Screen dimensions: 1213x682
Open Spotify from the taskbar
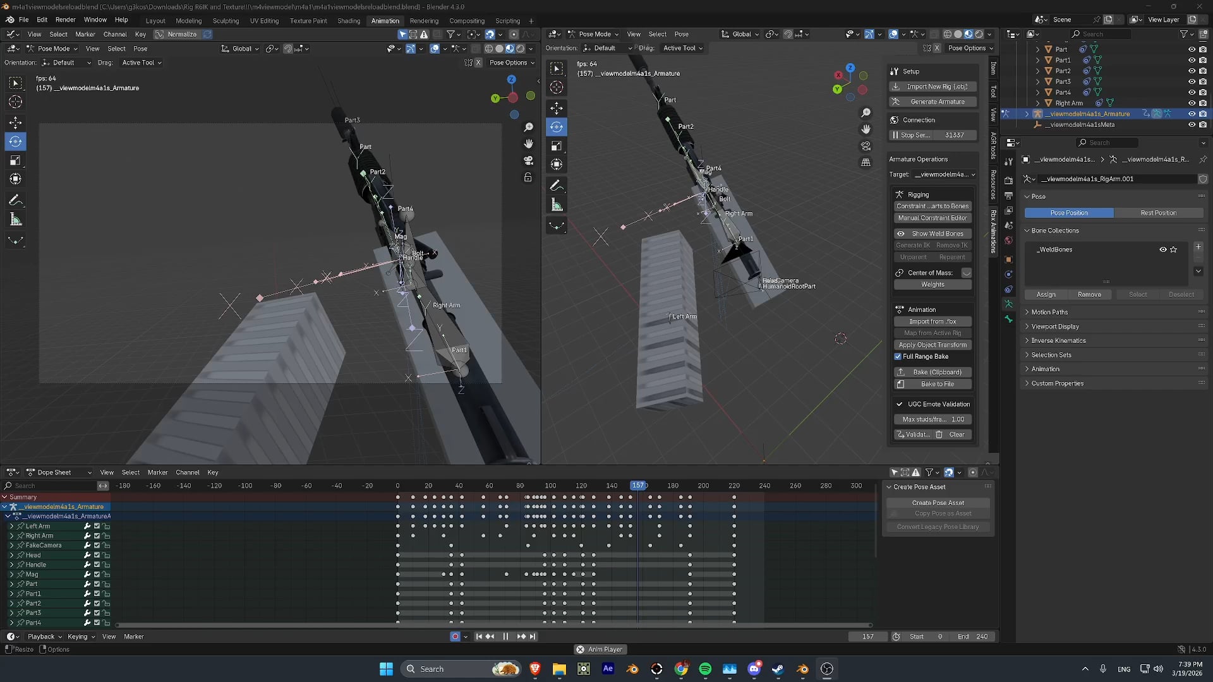(705, 669)
